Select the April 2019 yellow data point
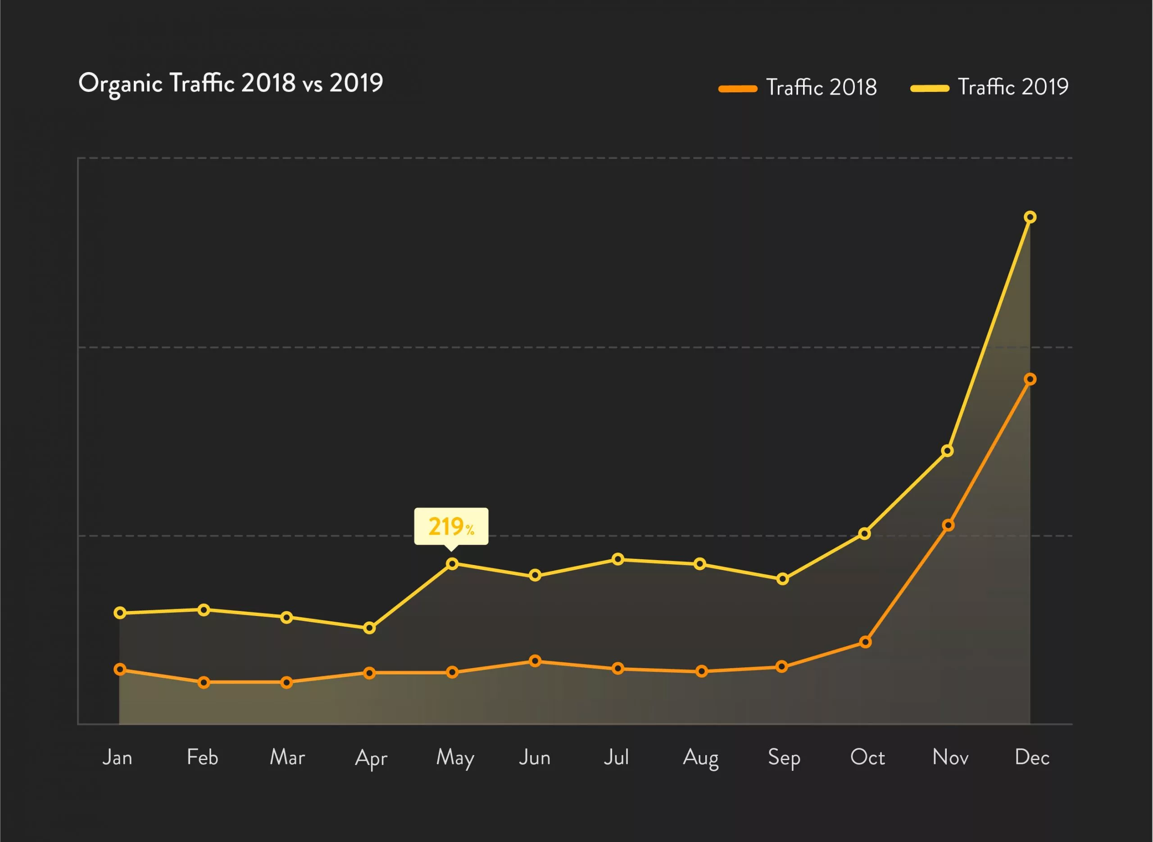The image size is (1153, 842). [370, 628]
